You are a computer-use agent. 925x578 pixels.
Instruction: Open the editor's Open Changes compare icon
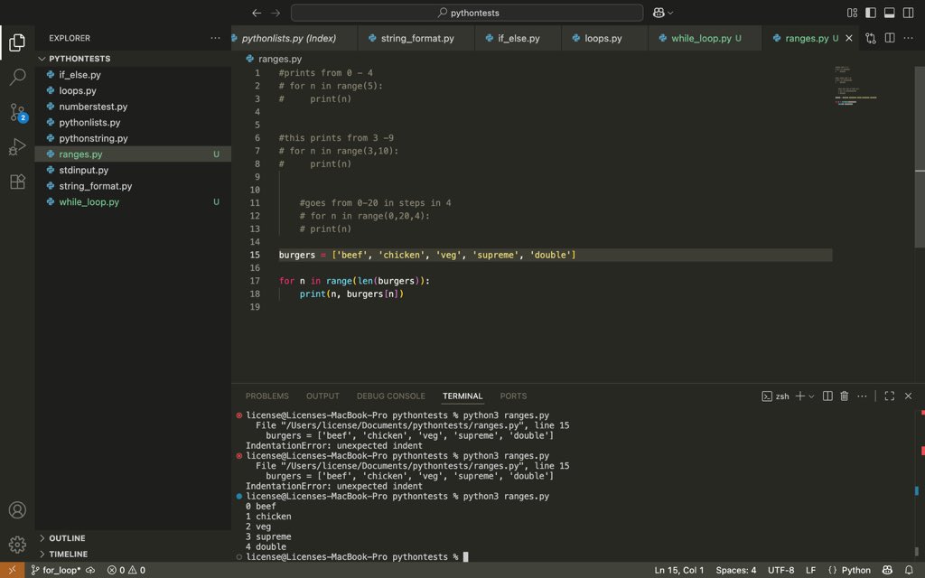(x=870, y=38)
